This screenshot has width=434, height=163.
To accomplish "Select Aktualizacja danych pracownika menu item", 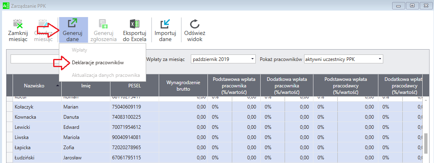I will pos(106,75).
